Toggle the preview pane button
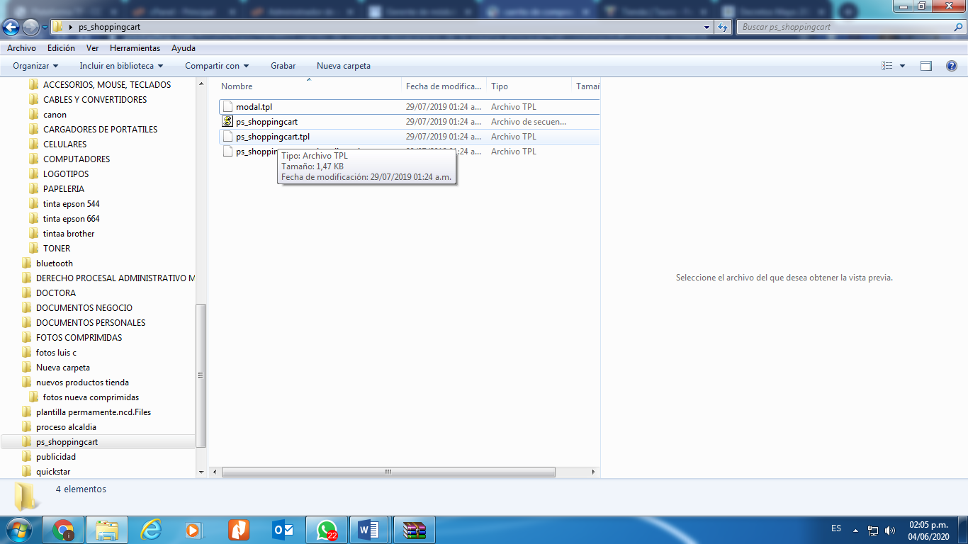This screenshot has height=544, width=968. pyautogui.click(x=926, y=66)
